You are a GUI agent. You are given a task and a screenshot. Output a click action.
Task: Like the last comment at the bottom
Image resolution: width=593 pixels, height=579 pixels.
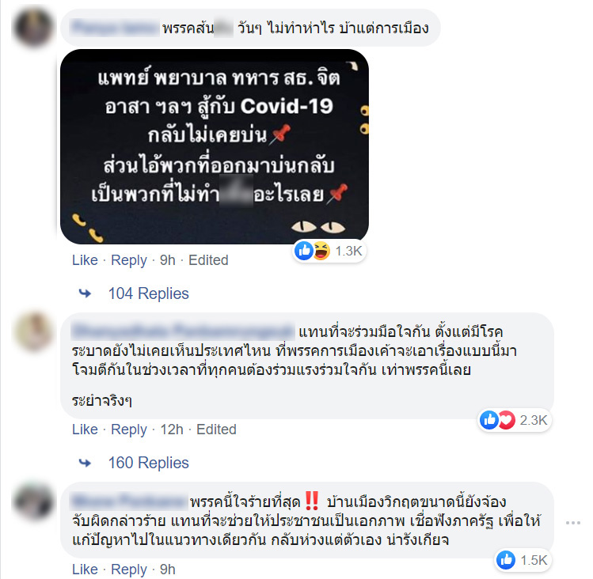85,570
